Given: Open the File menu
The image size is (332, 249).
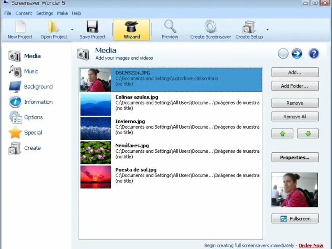Looking at the screenshot, I should pyautogui.click(x=7, y=13).
